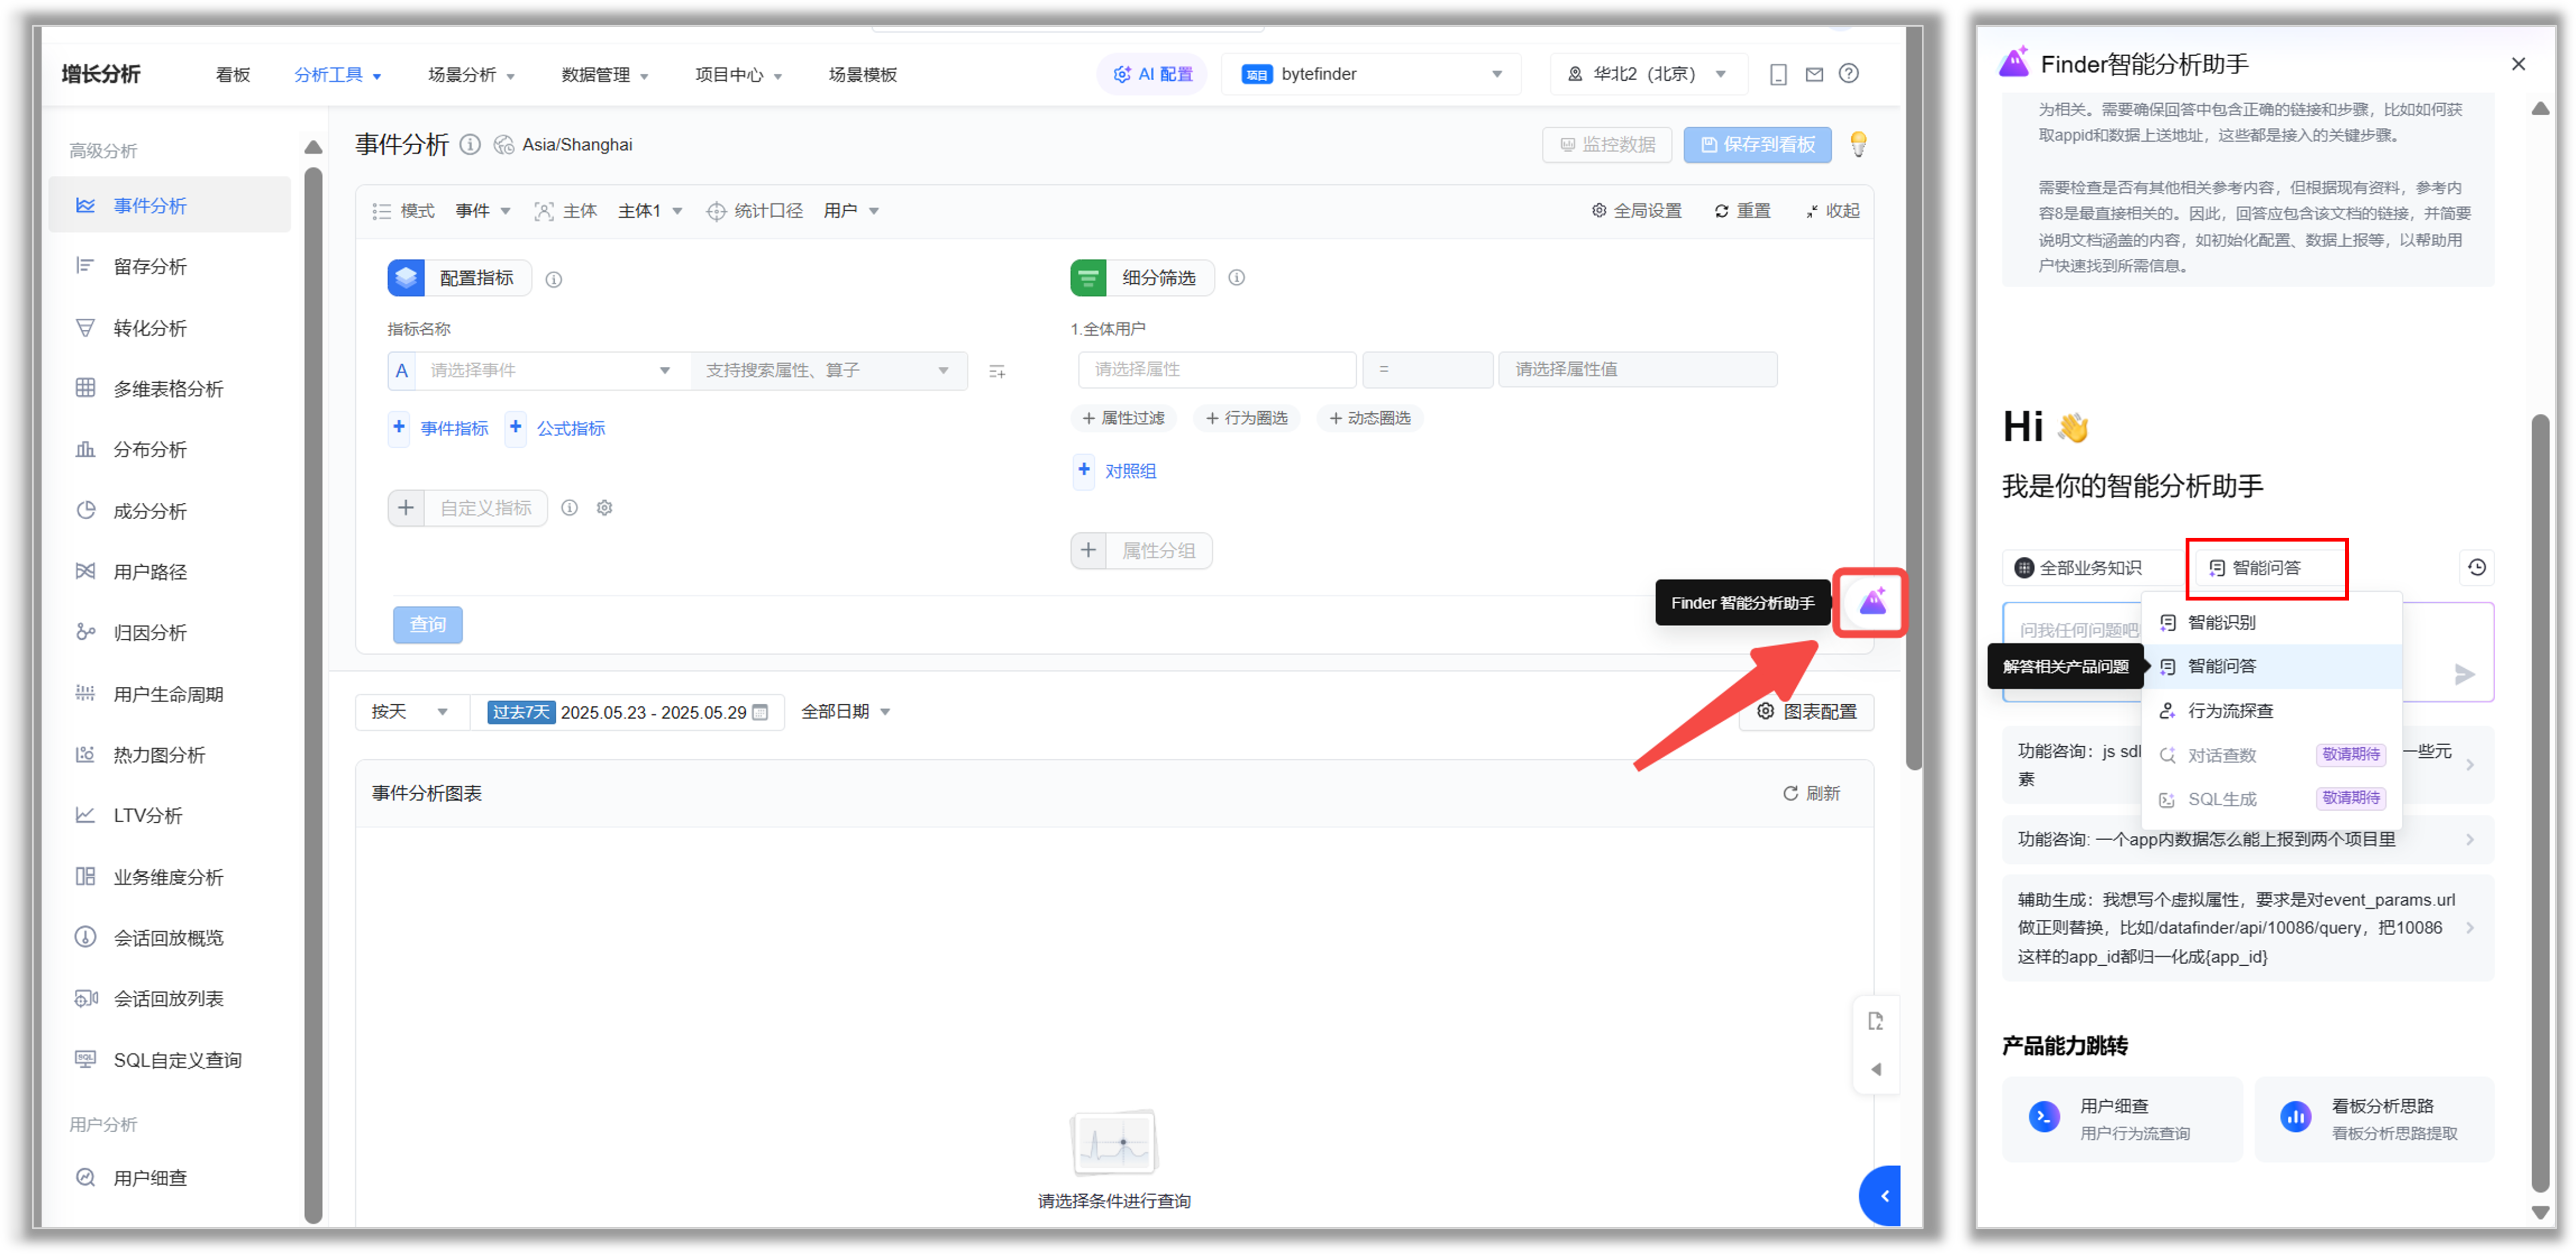The height and width of the screenshot is (1254, 2576).
Task: Open the 用户细查 capability card
Action: click(2121, 1119)
